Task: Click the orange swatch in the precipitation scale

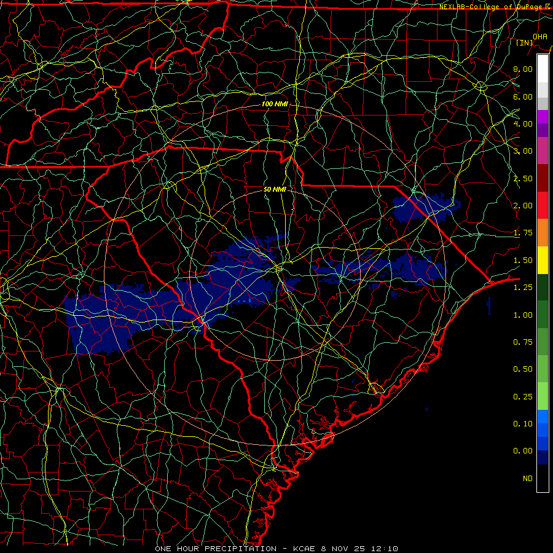Action: point(543,232)
